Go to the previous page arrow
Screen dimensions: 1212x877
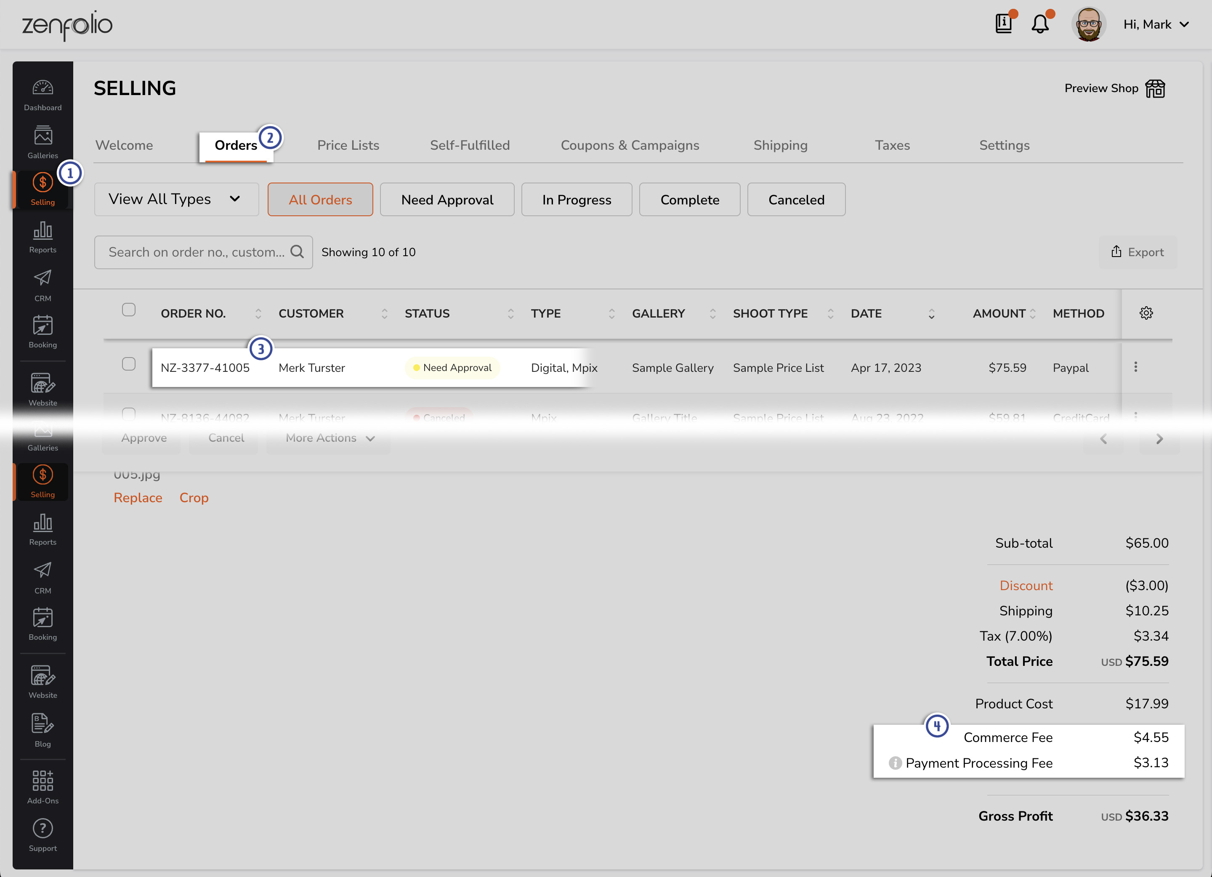[1103, 439]
